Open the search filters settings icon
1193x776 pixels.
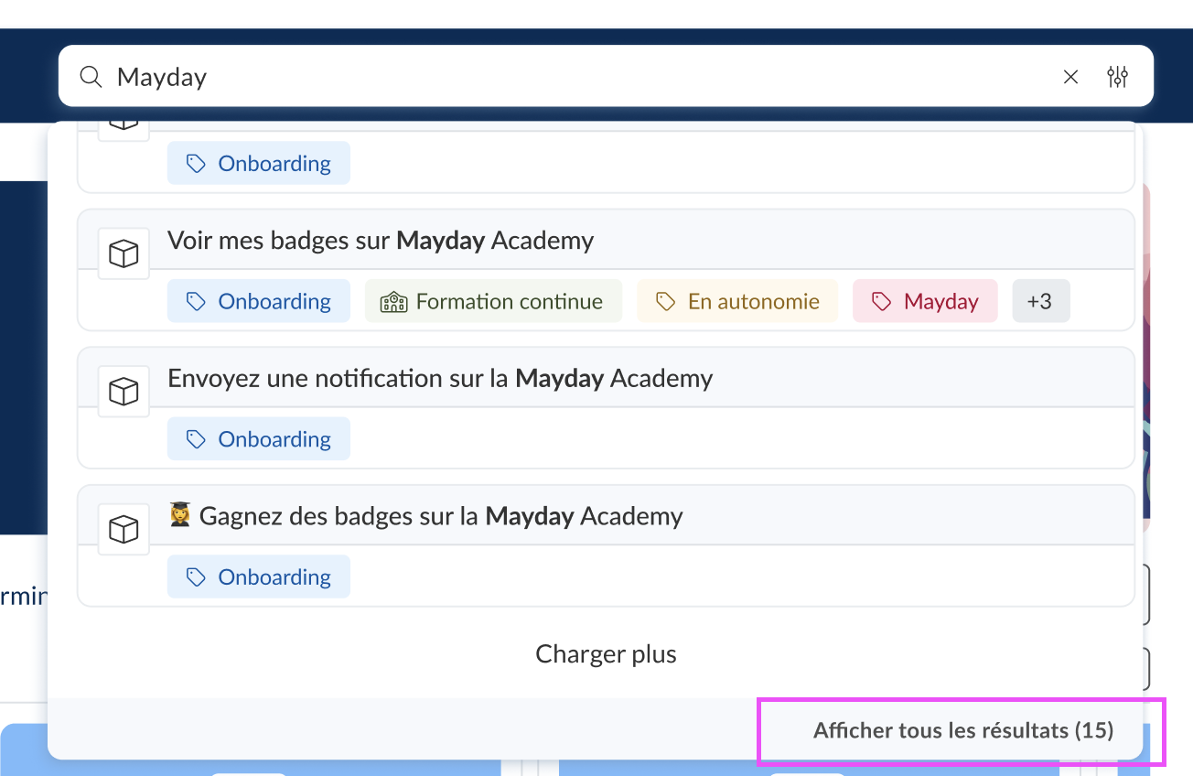click(1117, 77)
